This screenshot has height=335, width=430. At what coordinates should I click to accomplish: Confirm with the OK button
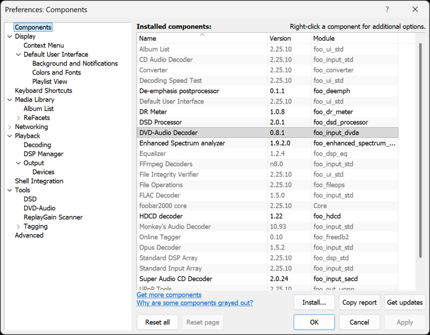pos(314,322)
